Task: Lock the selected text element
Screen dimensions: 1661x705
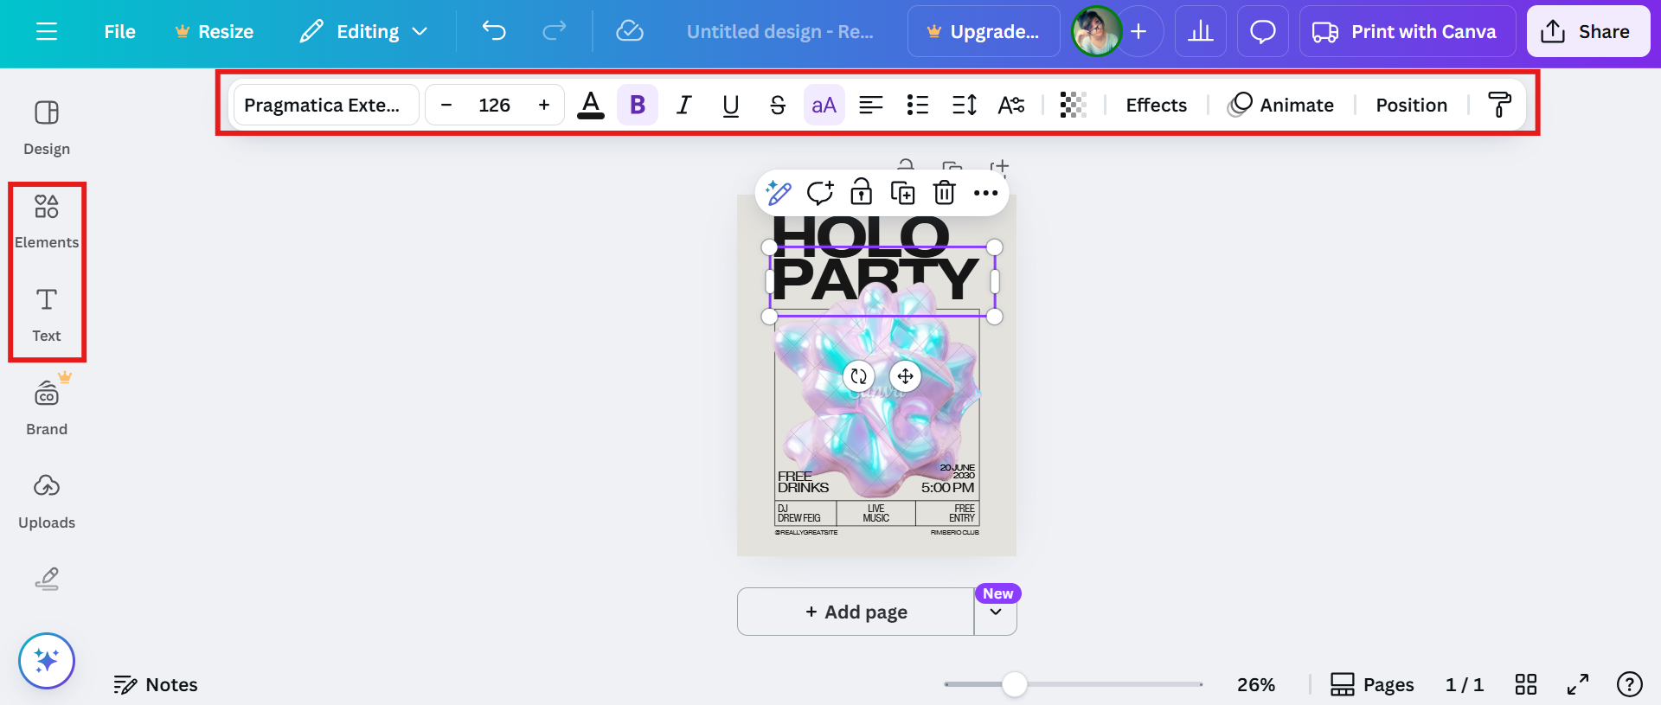Action: [x=862, y=191]
